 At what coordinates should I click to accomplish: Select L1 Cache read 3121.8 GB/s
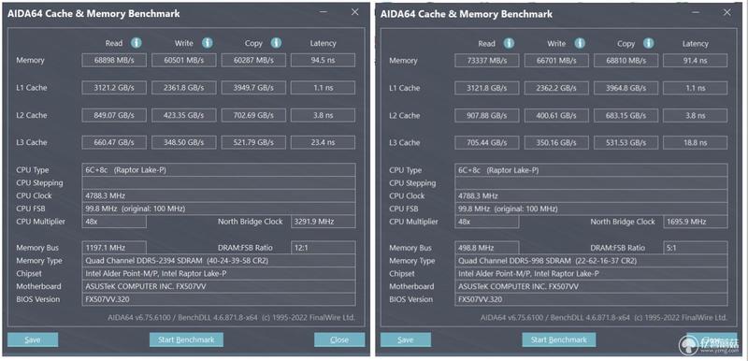[486, 88]
